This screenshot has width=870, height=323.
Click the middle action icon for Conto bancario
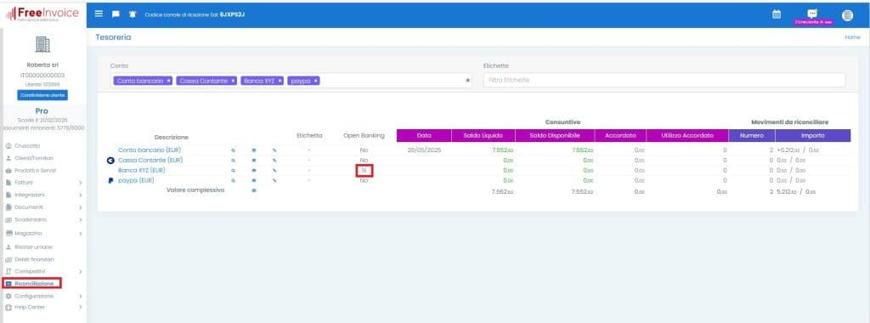[x=253, y=150]
